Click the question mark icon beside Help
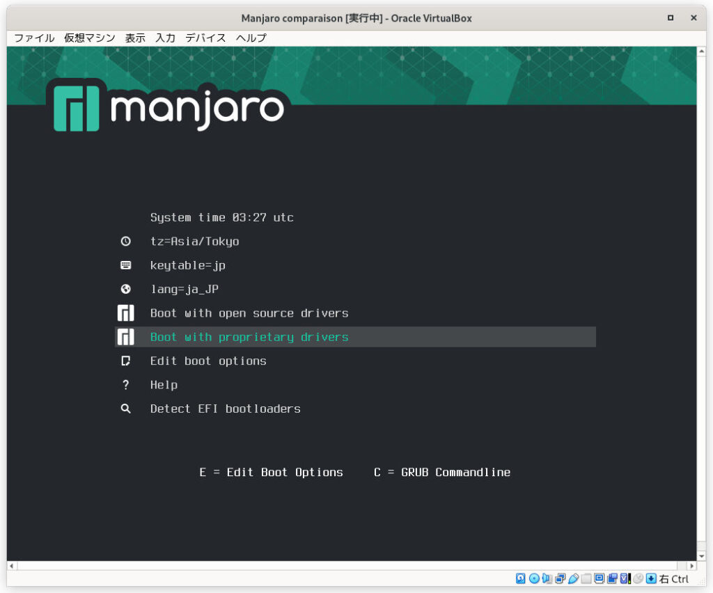Viewport: 713px width, 593px height. tap(125, 385)
